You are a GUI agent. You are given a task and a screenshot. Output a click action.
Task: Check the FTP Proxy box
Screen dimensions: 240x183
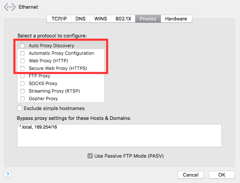tap(22, 76)
